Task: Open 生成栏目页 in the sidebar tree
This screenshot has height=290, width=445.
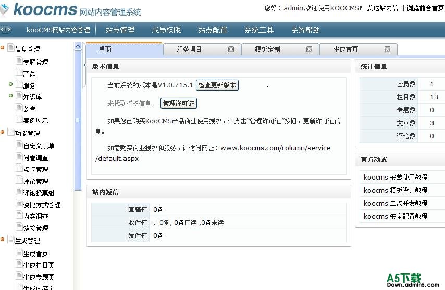Action: [39, 266]
